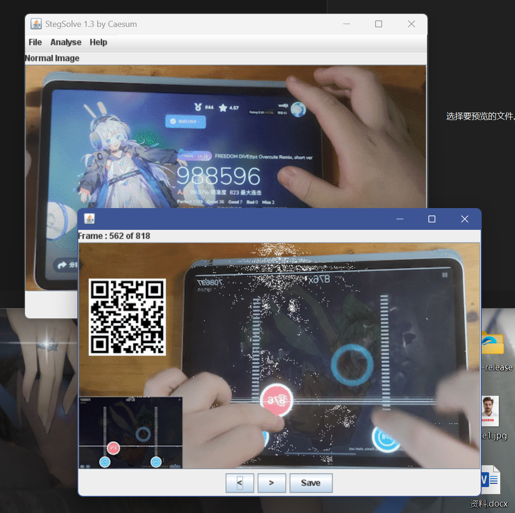Open the File menu in StegSolve
515x513 pixels.
tap(35, 42)
